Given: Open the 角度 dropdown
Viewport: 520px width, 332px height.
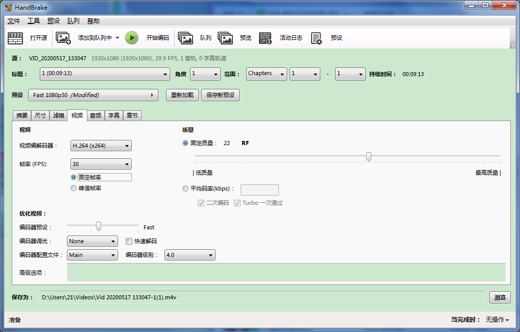Looking at the screenshot, I should 205,74.
